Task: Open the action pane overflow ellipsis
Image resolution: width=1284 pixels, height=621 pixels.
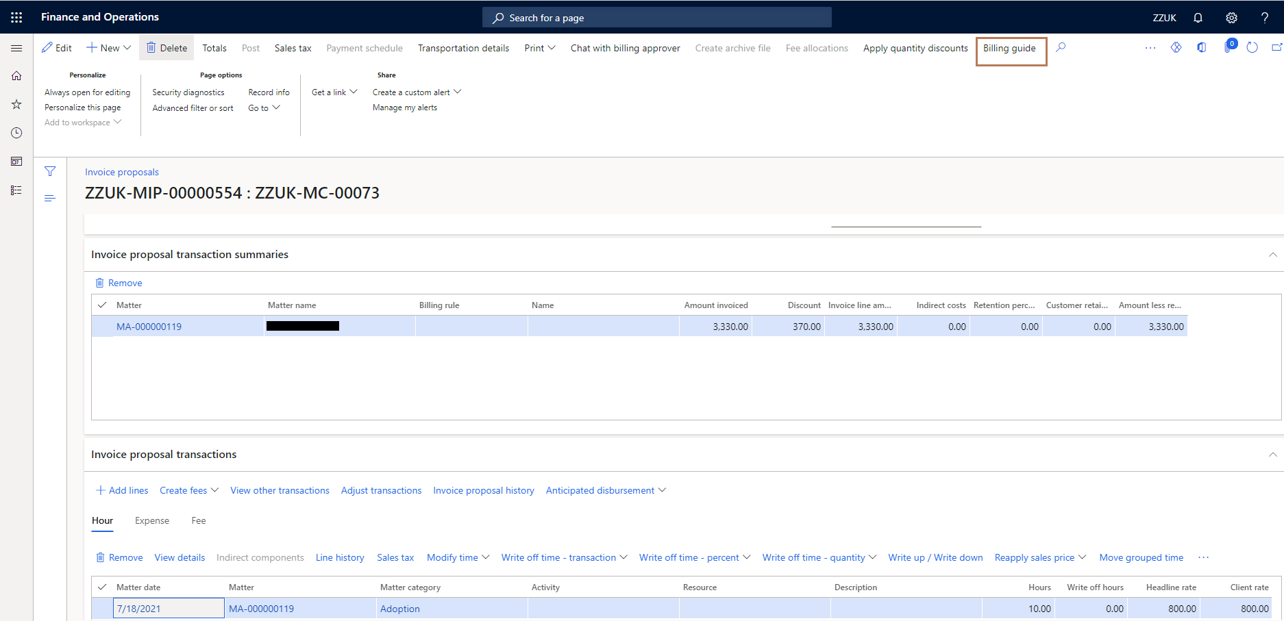Action: point(1150,47)
